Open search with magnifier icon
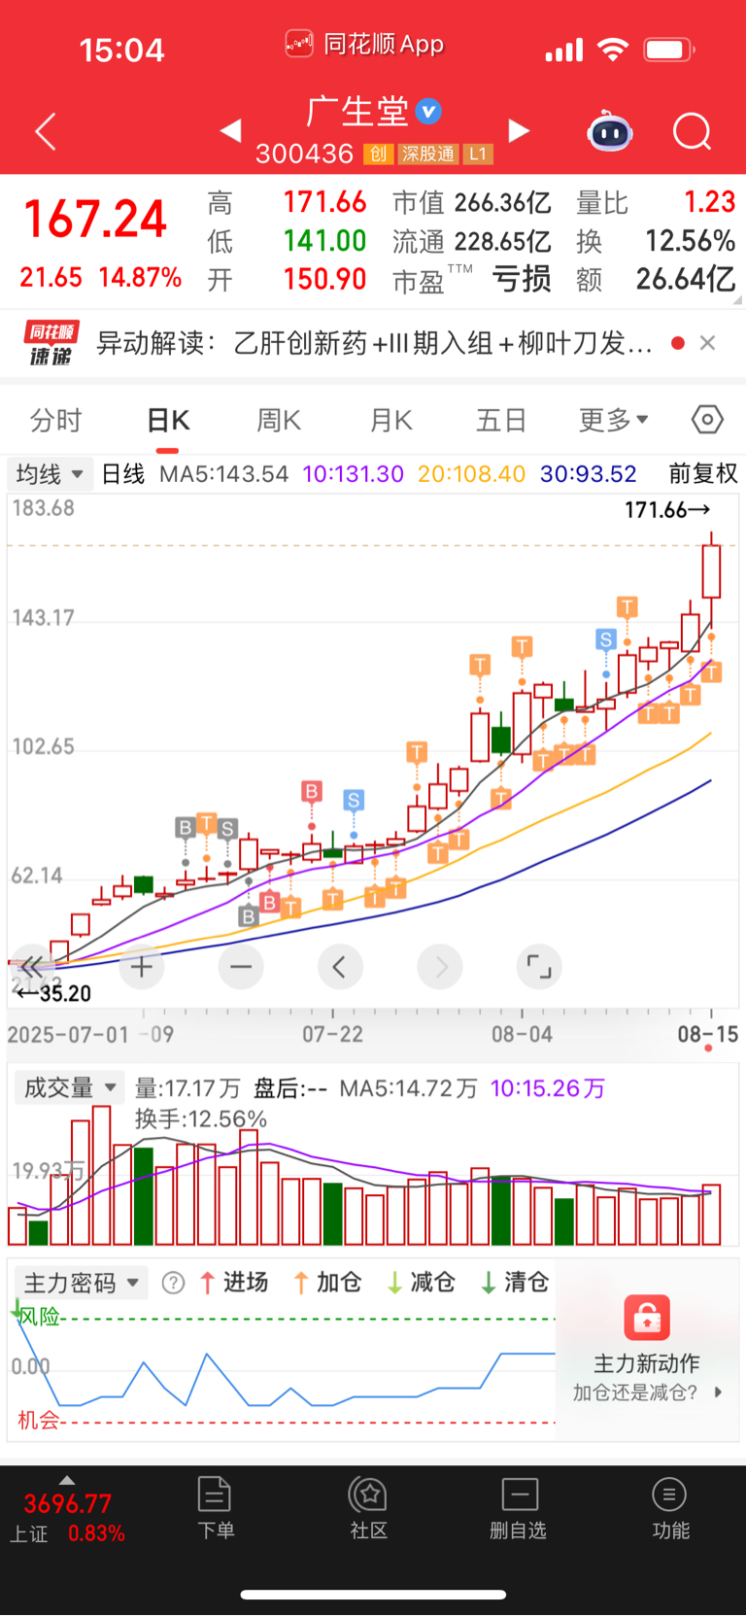This screenshot has width=746, height=1616. point(693,131)
